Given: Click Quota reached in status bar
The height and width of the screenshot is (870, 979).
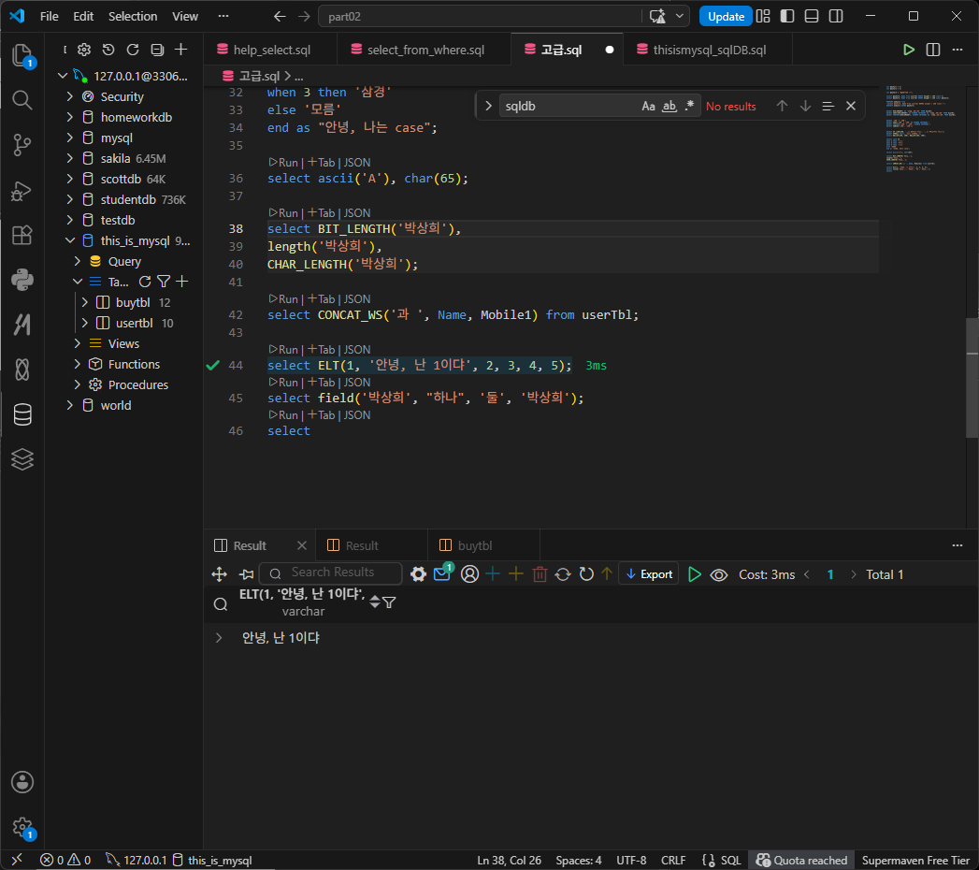Looking at the screenshot, I should 801,860.
